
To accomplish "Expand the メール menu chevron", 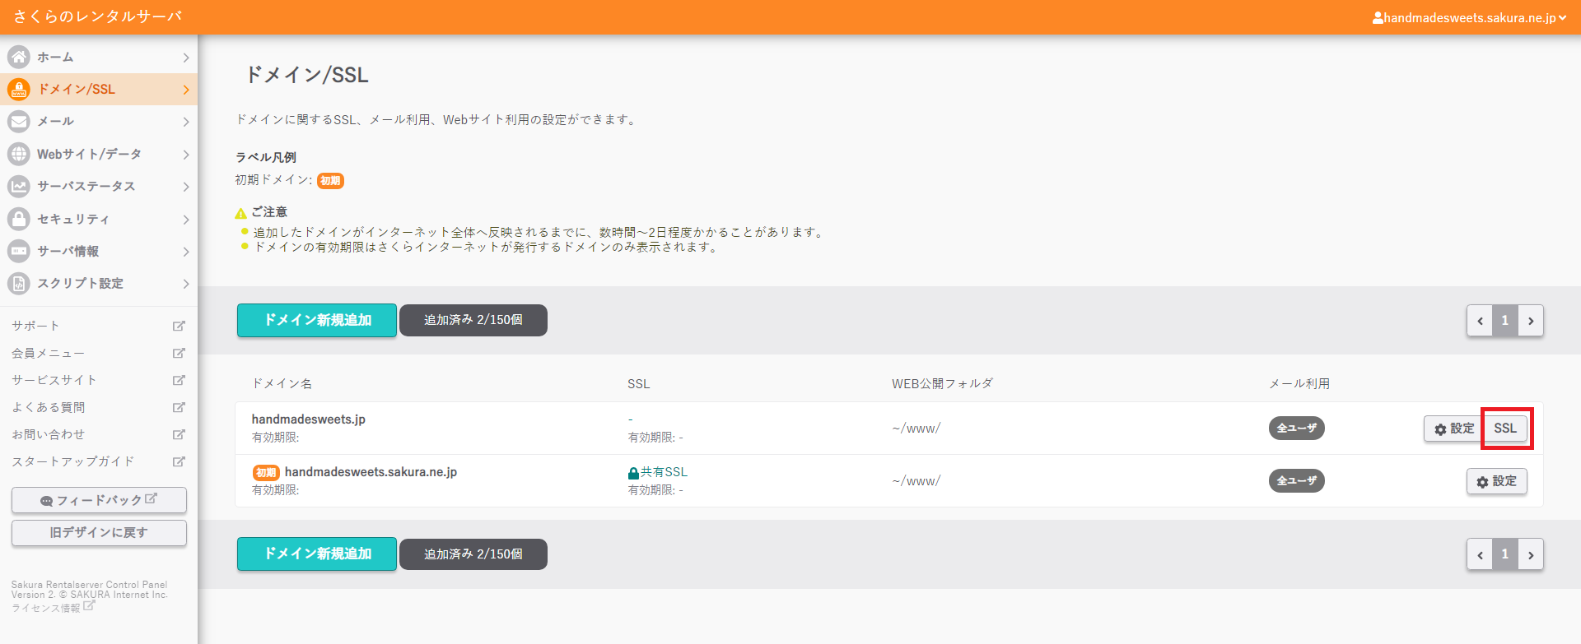I will tap(186, 122).
